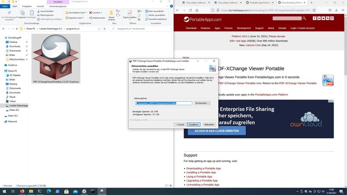
Task: Click the Ausschneiden scissors icon
Action: pyautogui.click(x=46, y=11)
